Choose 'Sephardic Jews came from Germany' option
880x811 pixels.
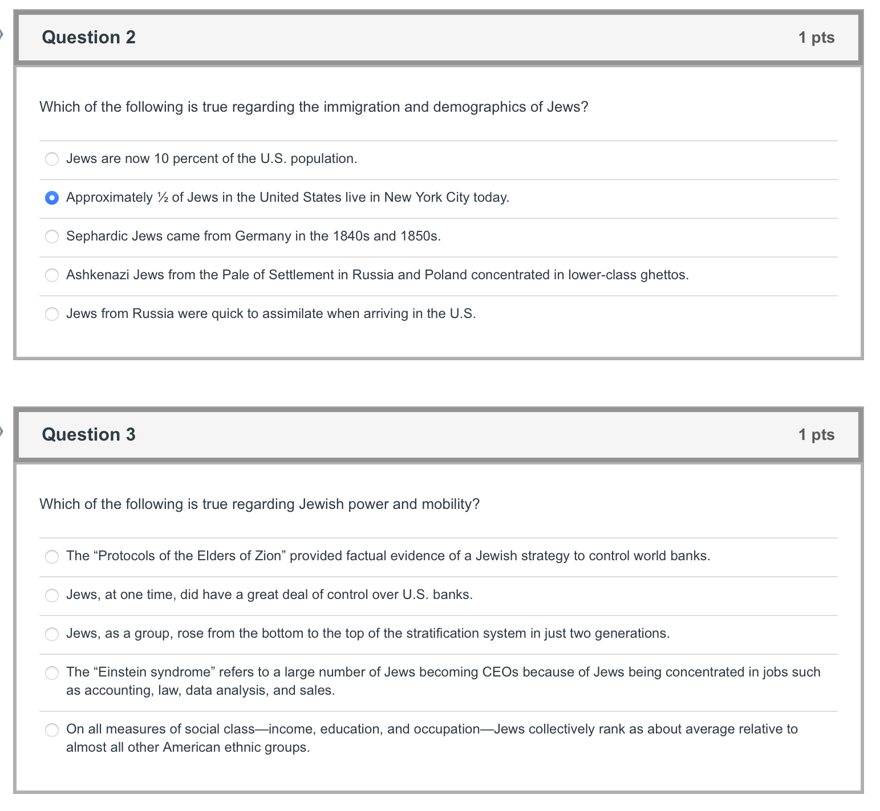coord(52,237)
